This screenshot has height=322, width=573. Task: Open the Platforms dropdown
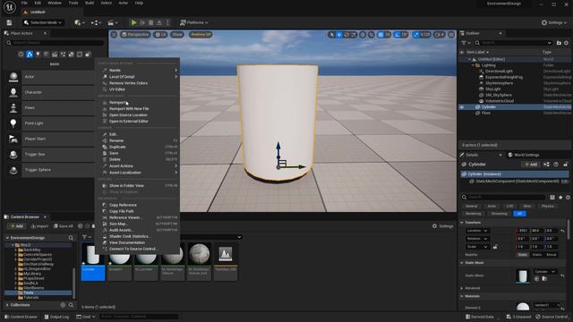click(193, 22)
